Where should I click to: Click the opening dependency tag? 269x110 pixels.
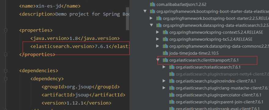click(x=47, y=79)
